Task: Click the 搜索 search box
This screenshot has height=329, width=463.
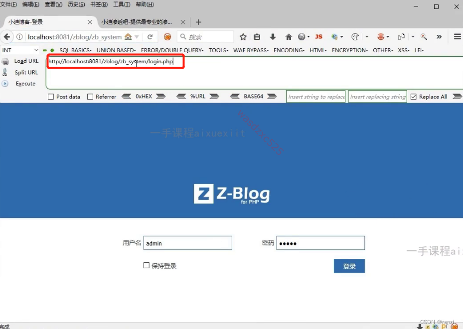Action: 205,37
